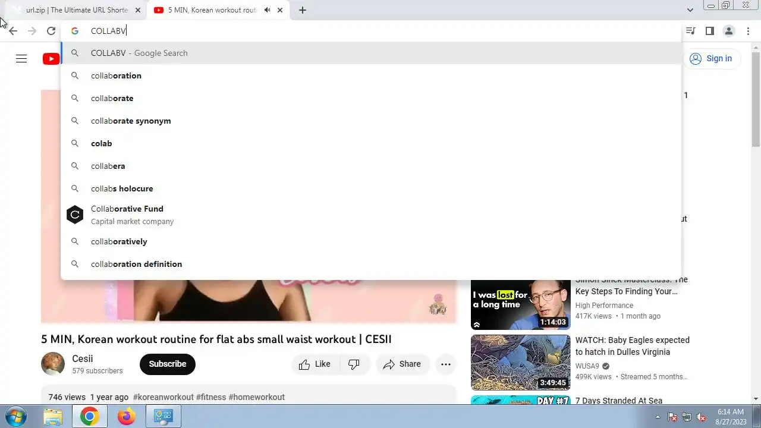
Task: Click the network tray icon
Action: tap(687, 417)
